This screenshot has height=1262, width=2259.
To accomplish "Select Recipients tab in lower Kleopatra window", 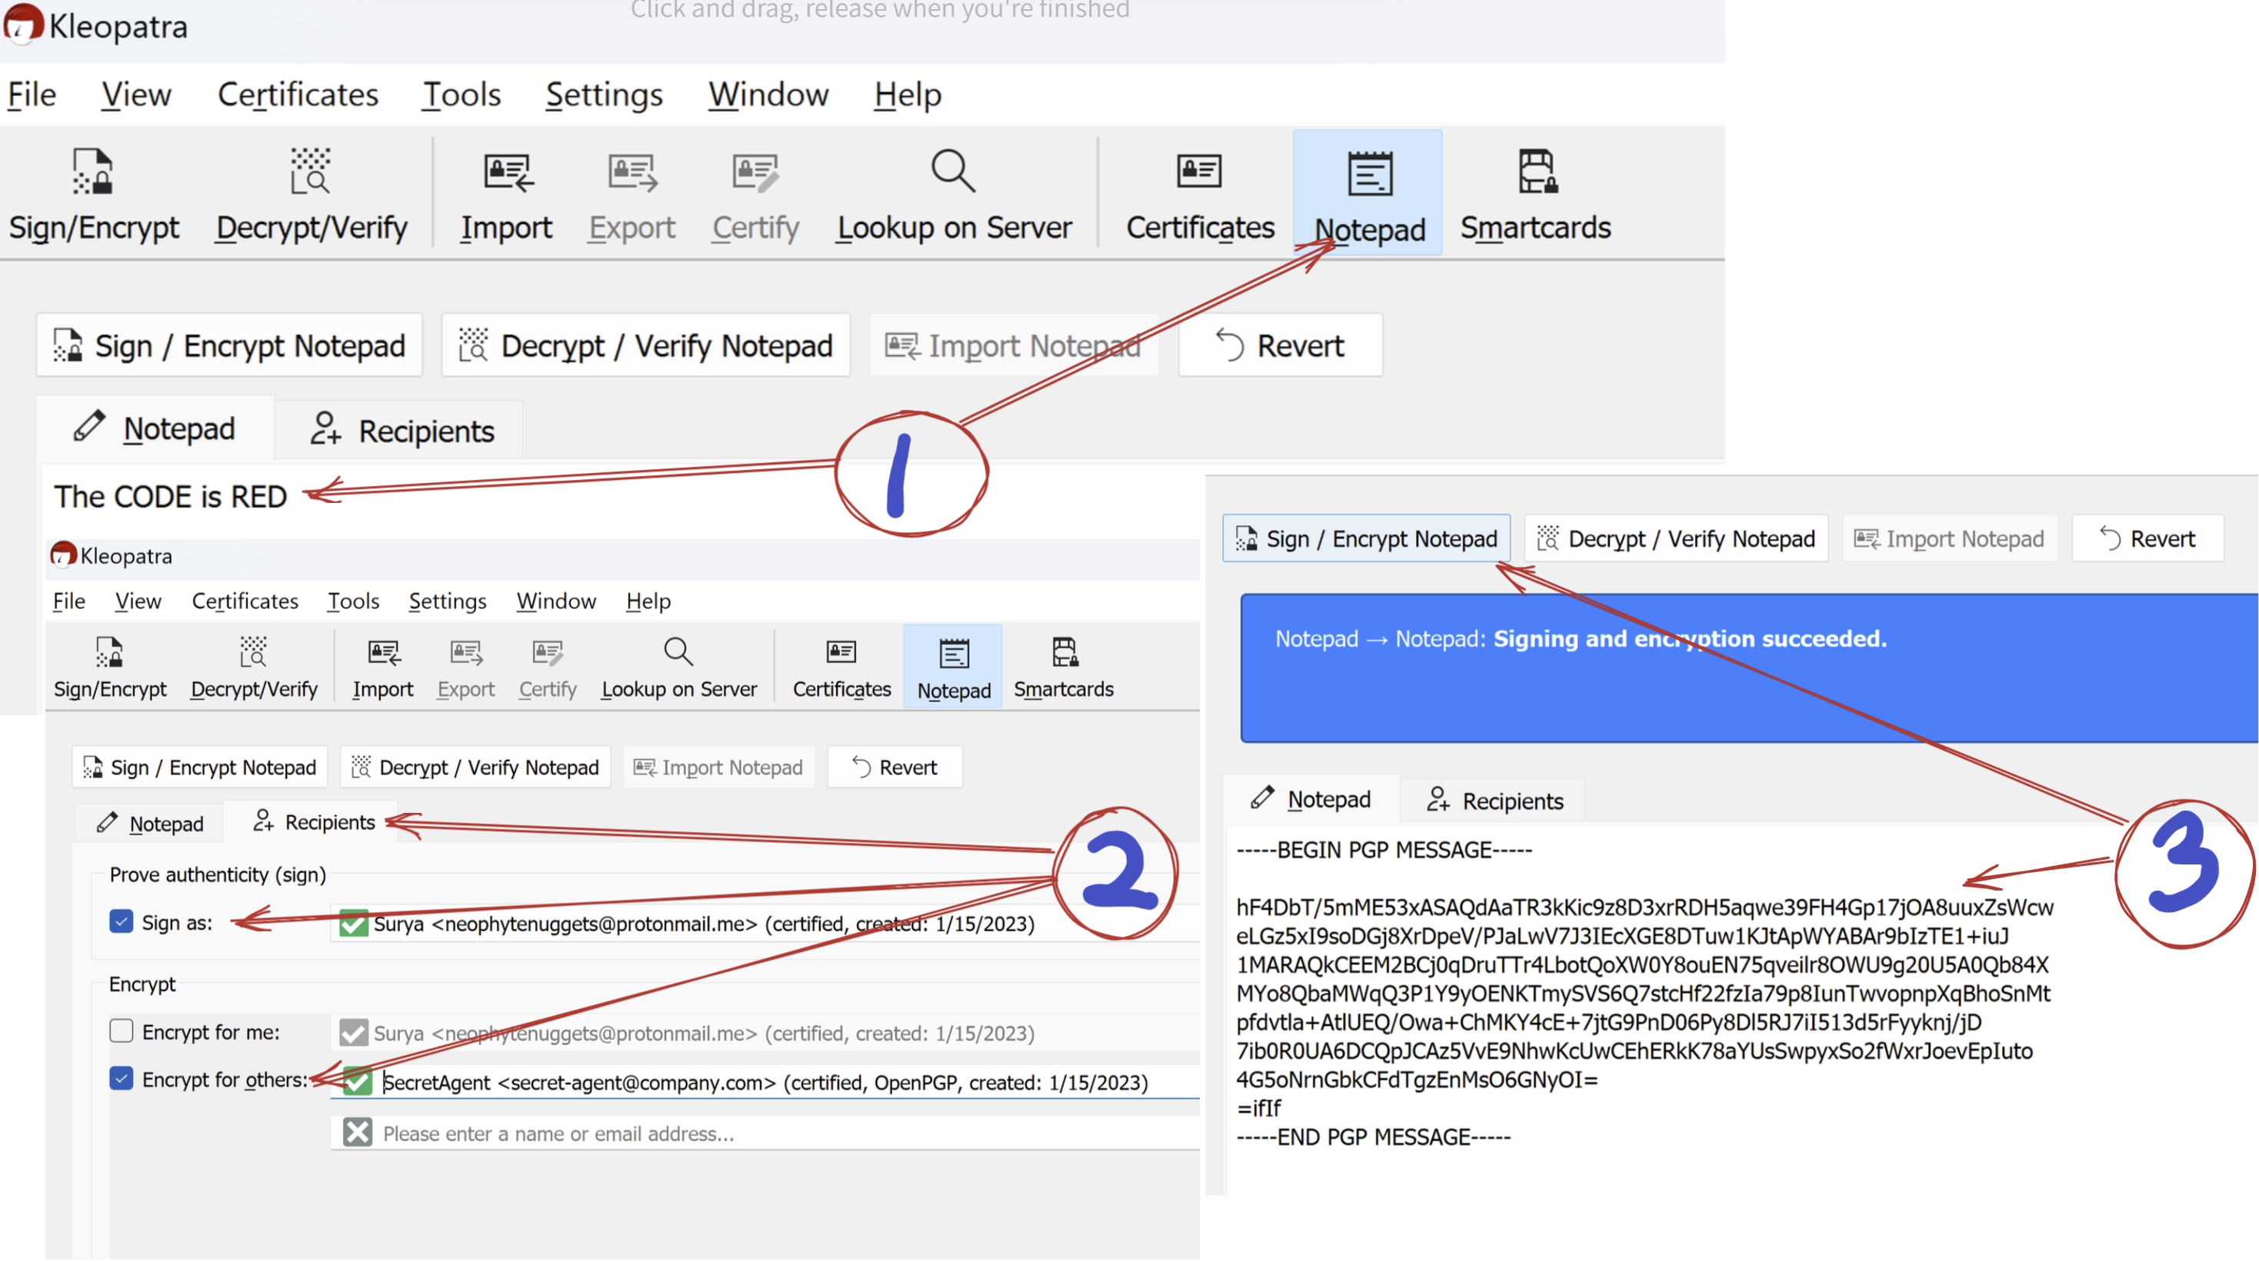I will (x=313, y=822).
